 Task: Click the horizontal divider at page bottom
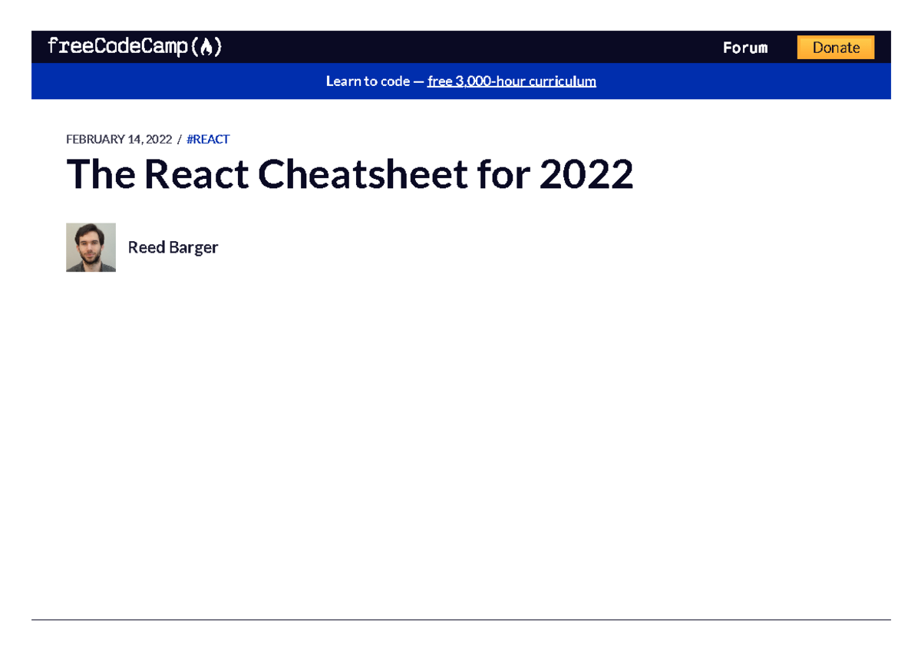(460, 620)
